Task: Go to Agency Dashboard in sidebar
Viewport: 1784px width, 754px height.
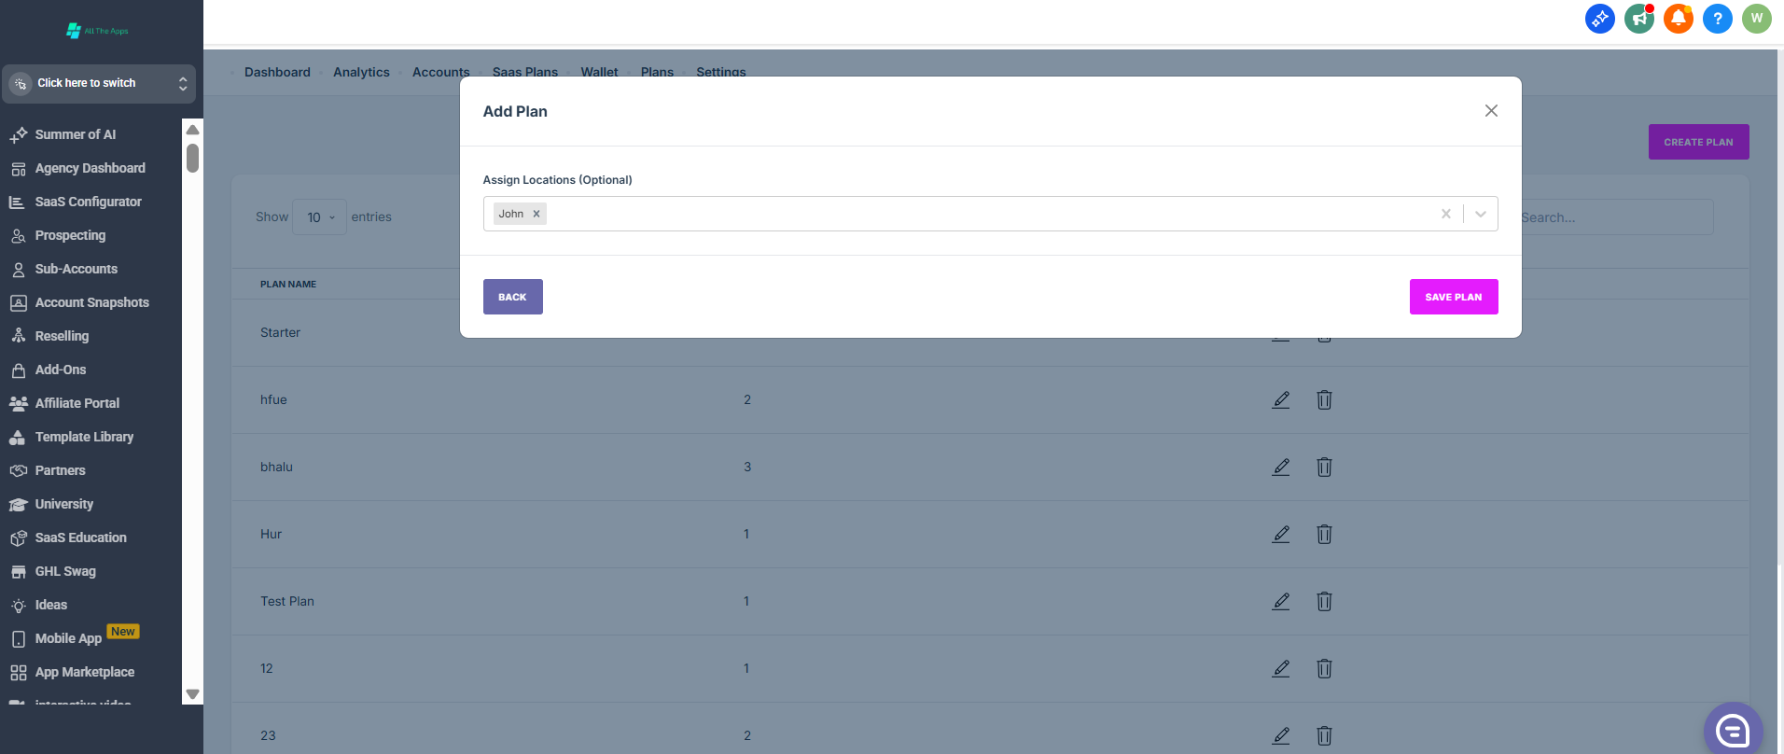Action: click(90, 168)
